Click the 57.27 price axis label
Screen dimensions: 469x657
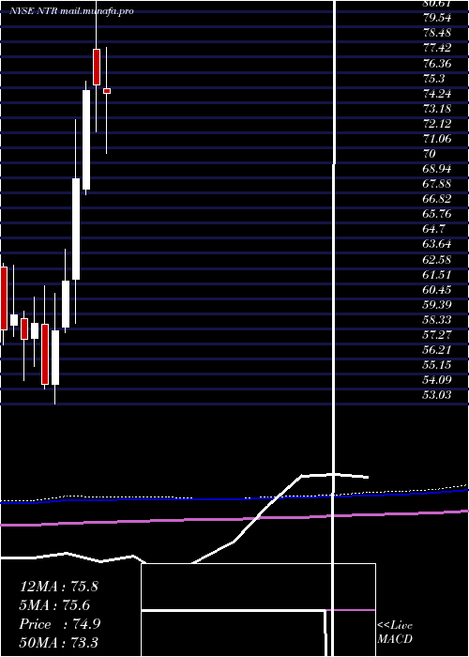(438, 335)
